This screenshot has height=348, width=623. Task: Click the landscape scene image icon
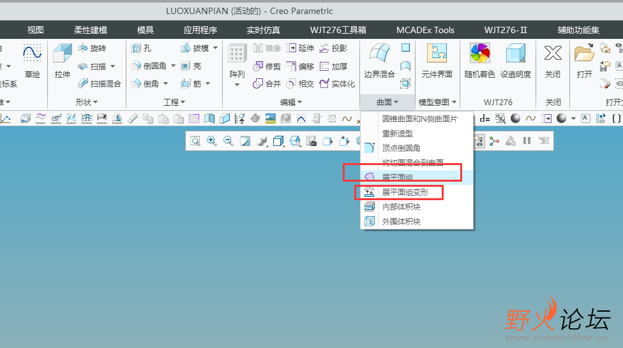[x=271, y=119]
